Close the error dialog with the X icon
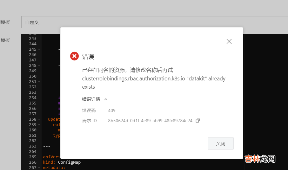The height and width of the screenshot is (170, 288). [x=229, y=41]
